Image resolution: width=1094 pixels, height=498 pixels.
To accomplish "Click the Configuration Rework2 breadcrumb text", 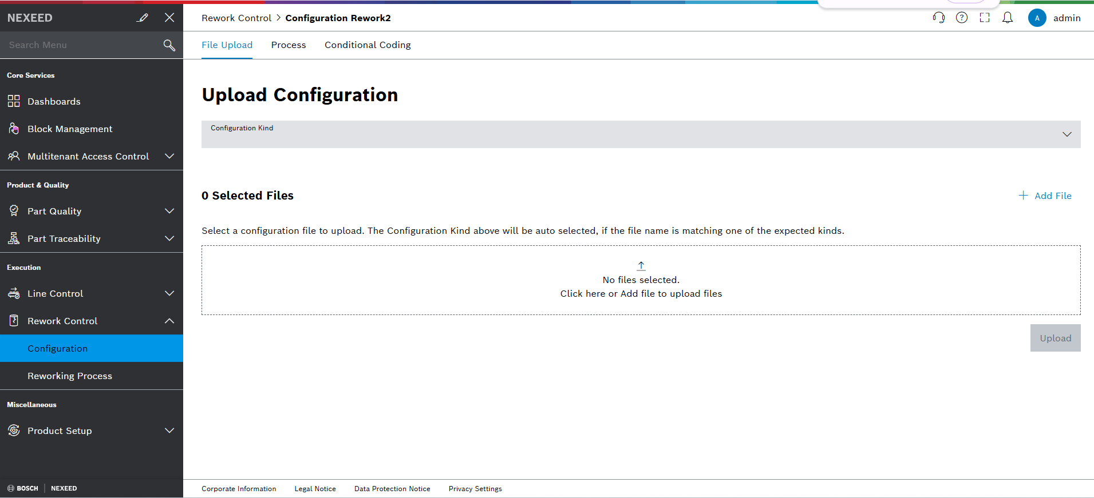I will coord(338,18).
